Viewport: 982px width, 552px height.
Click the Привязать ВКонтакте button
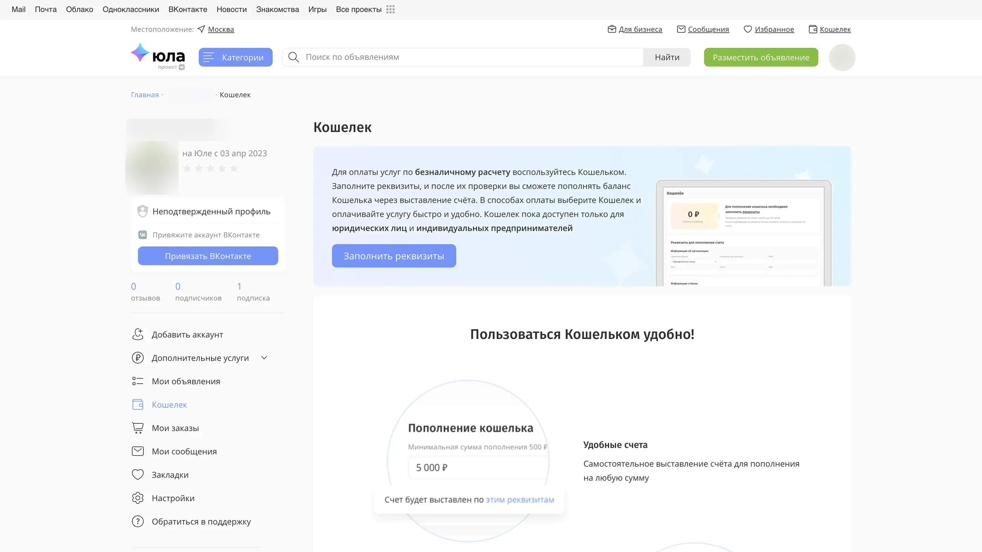pyautogui.click(x=208, y=256)
